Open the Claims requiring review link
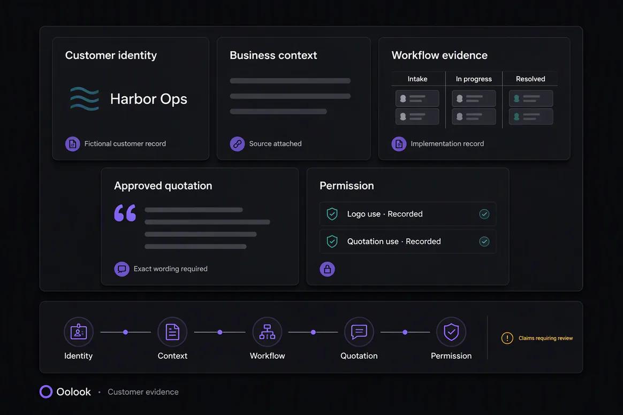623x415 pixels. point(545,339)
